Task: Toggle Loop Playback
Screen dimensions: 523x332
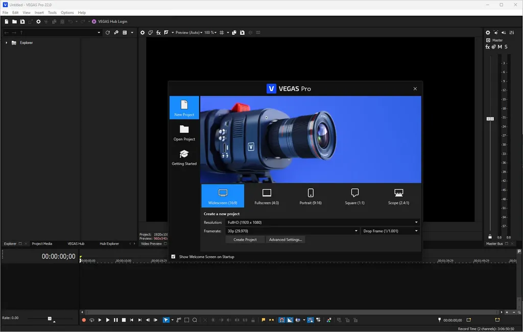Action: pyautogui.click(x=92, y=320)
